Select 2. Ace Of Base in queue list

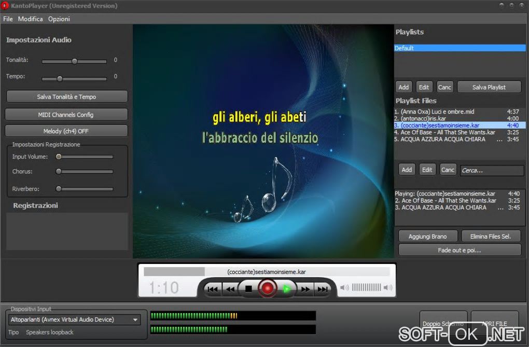[x=460, y=201]
